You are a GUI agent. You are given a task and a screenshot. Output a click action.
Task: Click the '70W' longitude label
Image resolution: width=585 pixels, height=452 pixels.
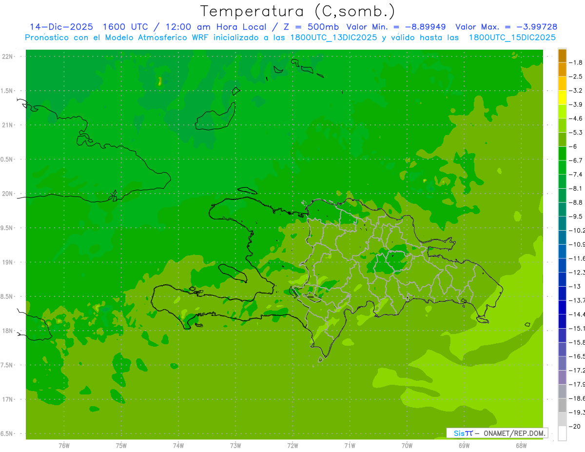(407, 446)
